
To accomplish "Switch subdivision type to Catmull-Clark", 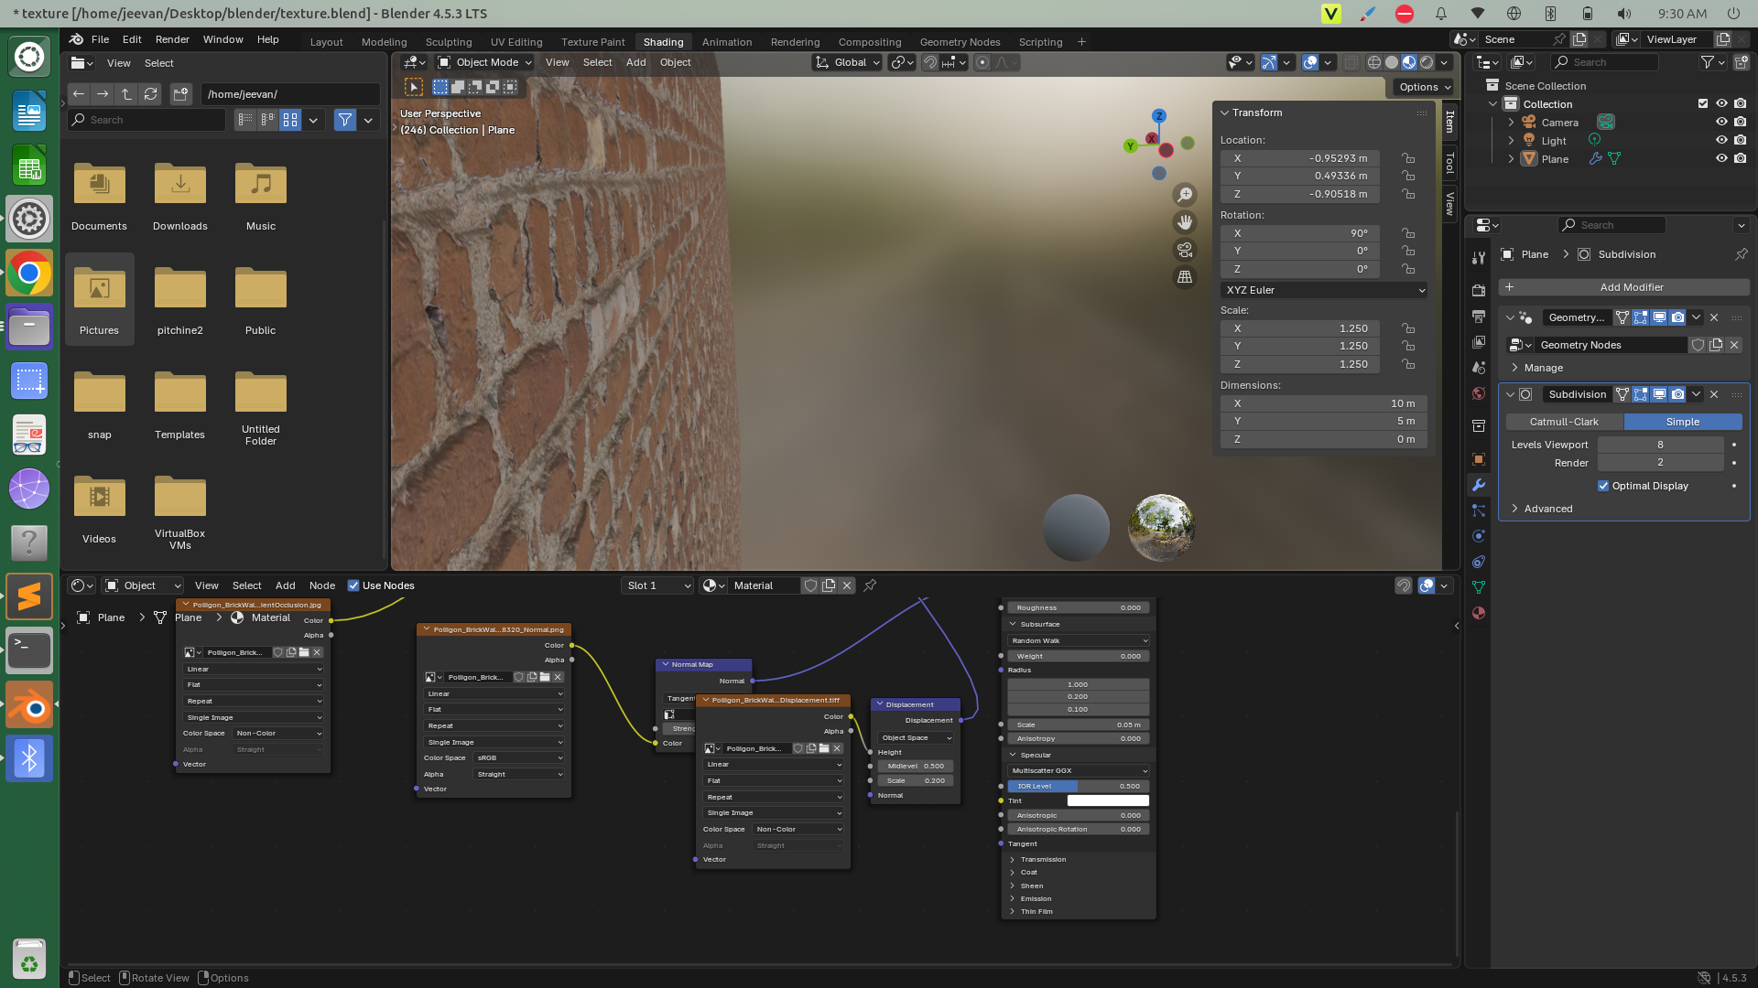I will [x=1564, y=422].
